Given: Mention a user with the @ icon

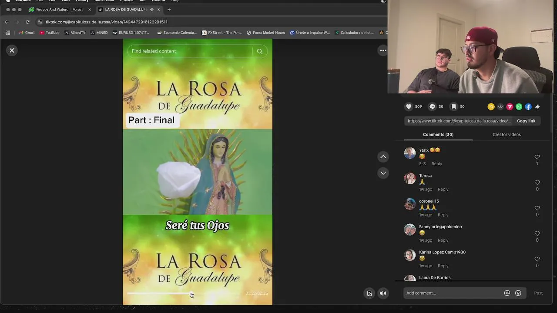Looking at the screenshot, I should click(x=507, y=293).
